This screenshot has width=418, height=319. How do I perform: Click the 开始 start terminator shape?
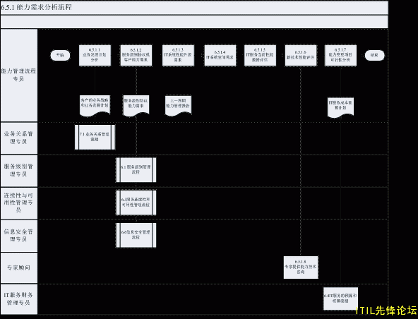coord(60,56)
